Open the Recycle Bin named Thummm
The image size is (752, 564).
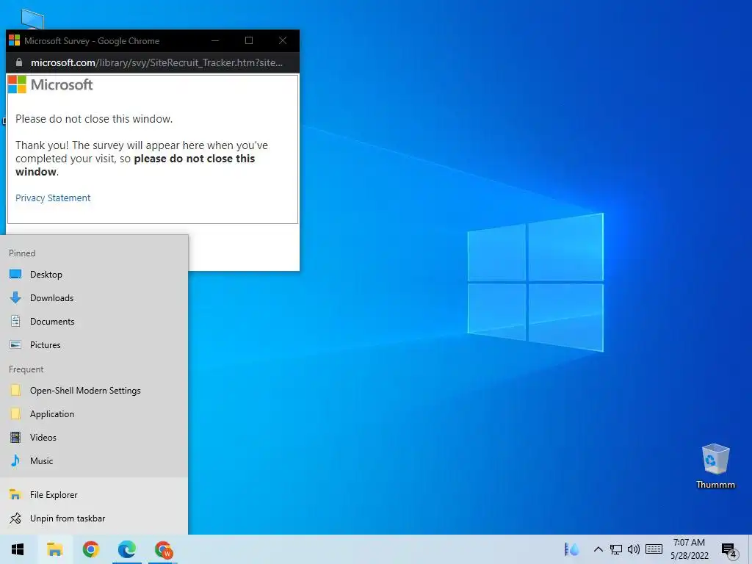click(x=715, y=466)
